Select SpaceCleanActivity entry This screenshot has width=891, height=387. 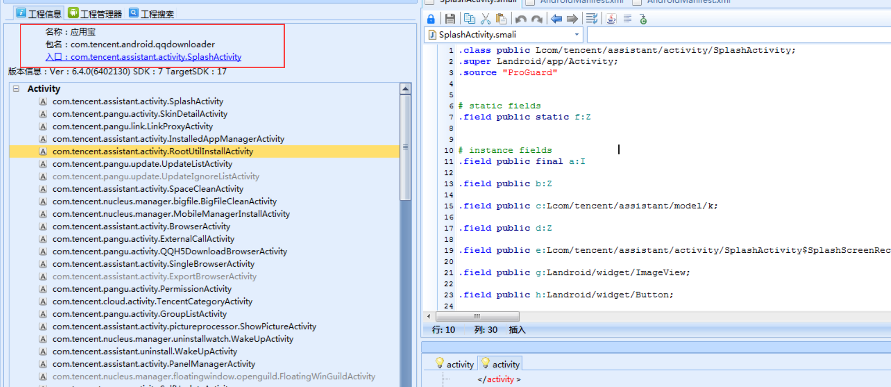pyautogui.click(x=148, y=189)
